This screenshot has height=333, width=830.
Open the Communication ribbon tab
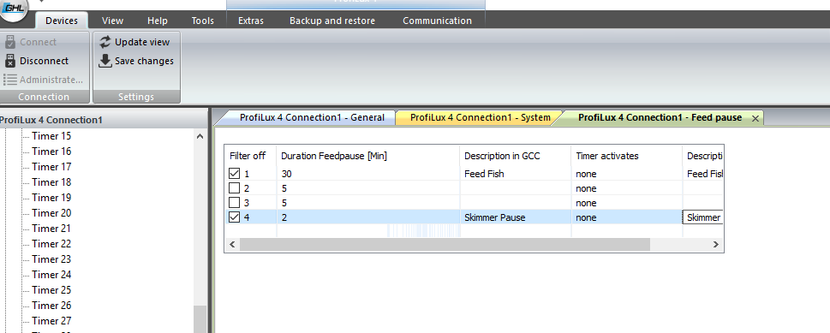point(437,21)
